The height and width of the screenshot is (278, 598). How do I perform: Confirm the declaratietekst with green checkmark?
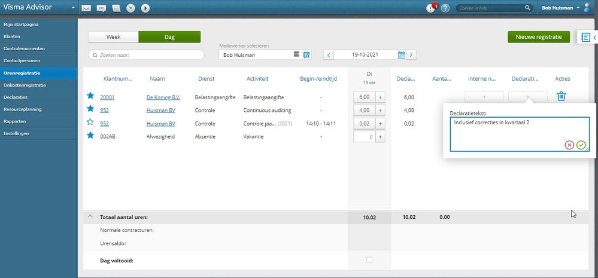point(581,145)
